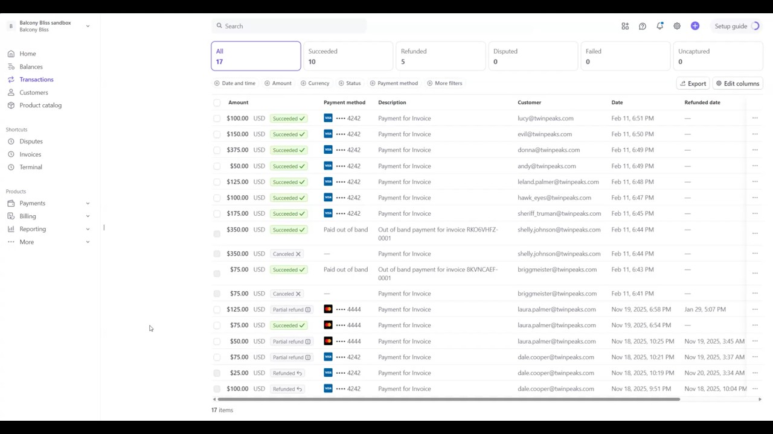Click the scrollbar right arrow
The image size is (773, 434).
(760, 399)
